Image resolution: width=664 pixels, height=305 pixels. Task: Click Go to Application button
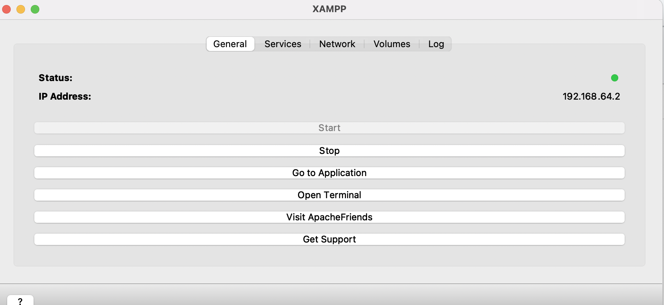329,173
